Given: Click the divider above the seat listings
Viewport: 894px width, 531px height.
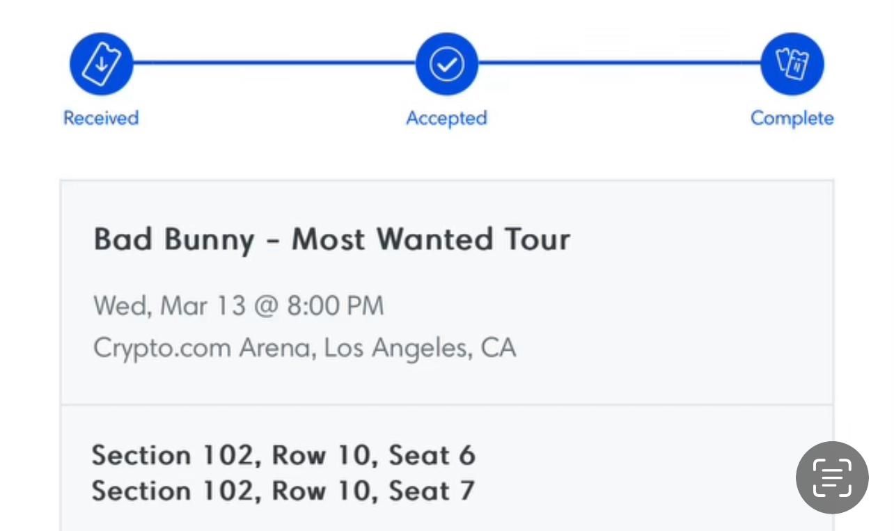Looking at the screenshot, I should [x=447, y=404].
